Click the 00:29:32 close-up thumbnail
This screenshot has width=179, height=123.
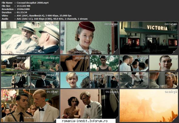click(x=75, y=63)
